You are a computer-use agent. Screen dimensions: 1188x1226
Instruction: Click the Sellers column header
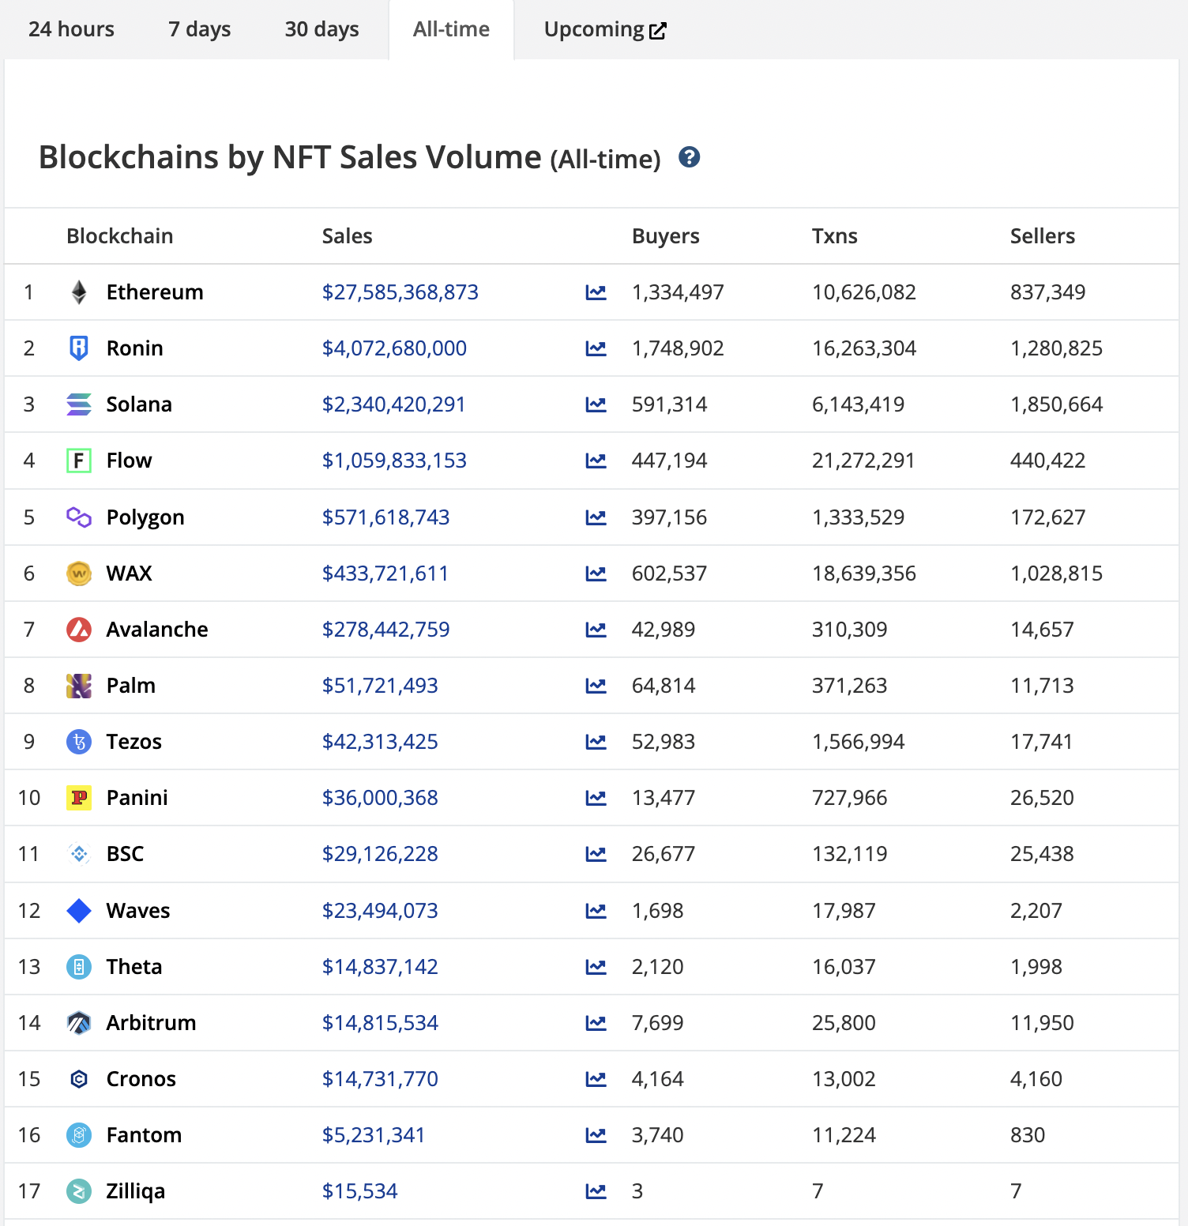click(x=1043, y=236)
